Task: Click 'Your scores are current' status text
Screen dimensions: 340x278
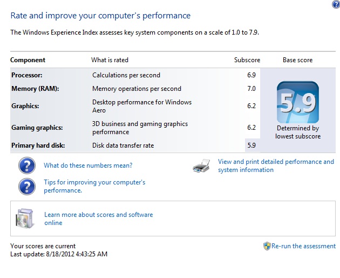Action: coord(43,246)
